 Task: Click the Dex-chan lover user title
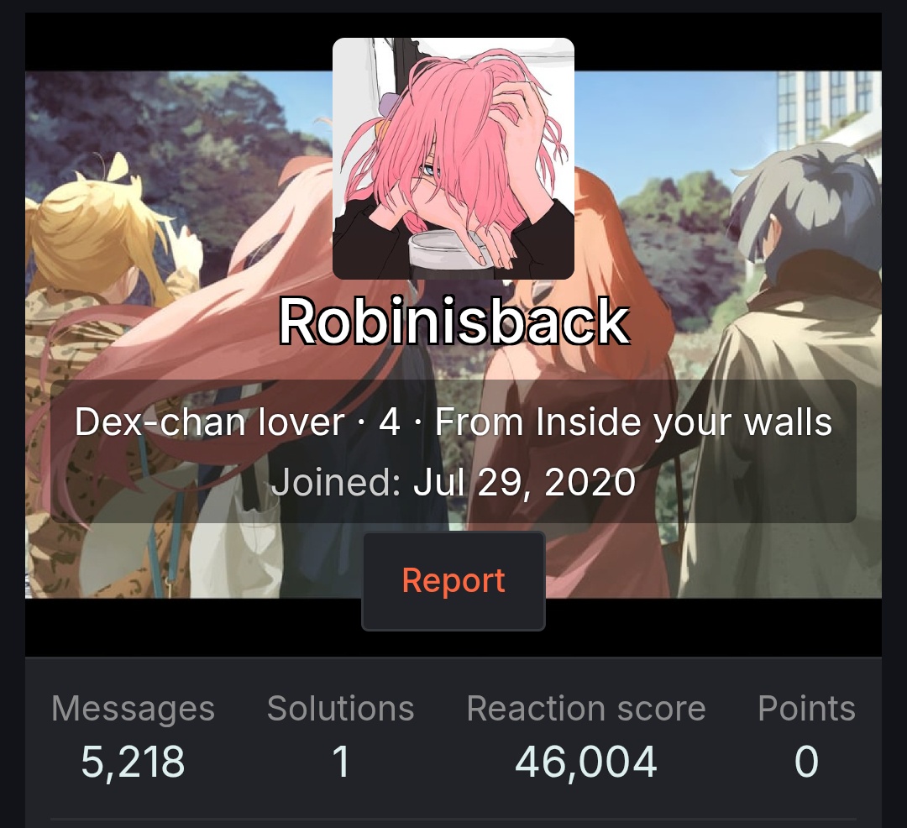[x=209, y=422]
